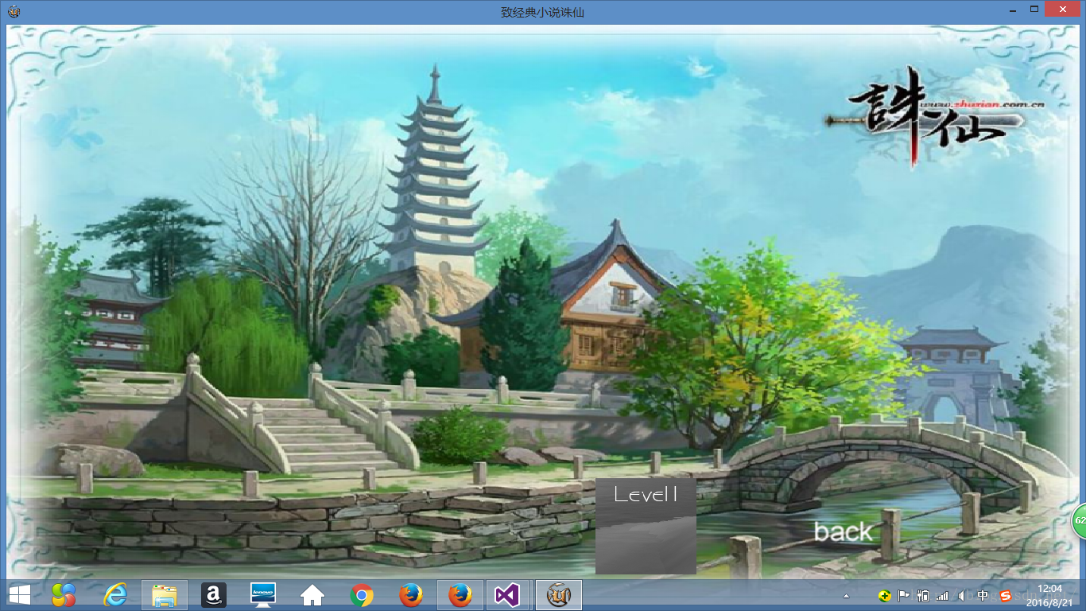Click the game window title bar icon

pyautogui.click(x=14, y=12)
